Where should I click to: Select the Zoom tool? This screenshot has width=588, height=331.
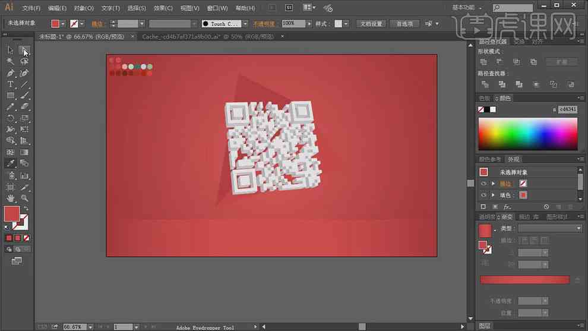pos(24,198)
